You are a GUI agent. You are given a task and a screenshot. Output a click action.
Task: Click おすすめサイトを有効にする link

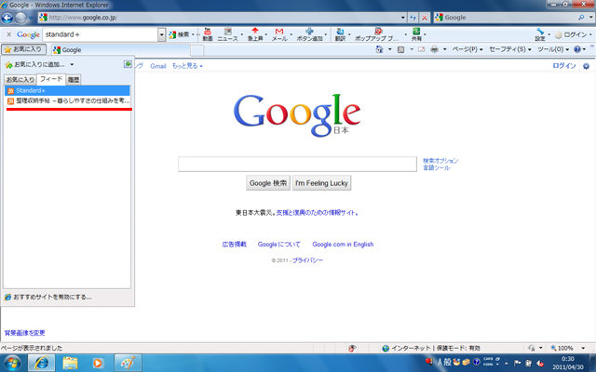point(47,298)
